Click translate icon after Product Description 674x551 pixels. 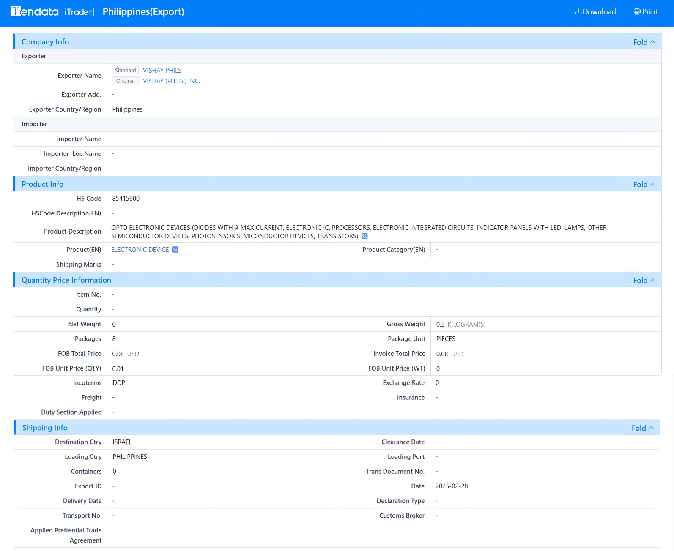pos(364,236)
